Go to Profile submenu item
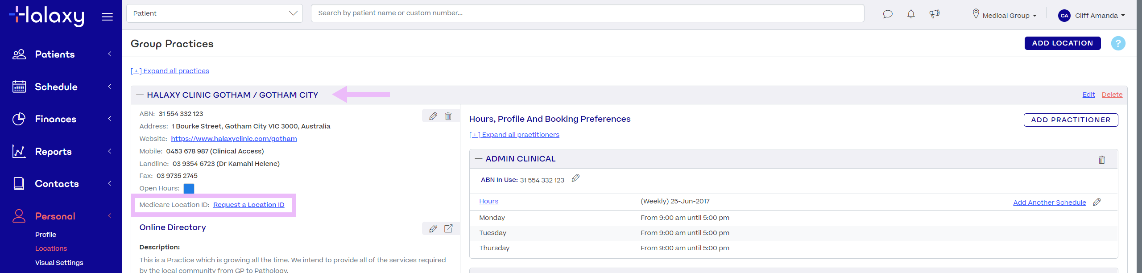The image size is (1142, 273). click(x=46, y=235)
